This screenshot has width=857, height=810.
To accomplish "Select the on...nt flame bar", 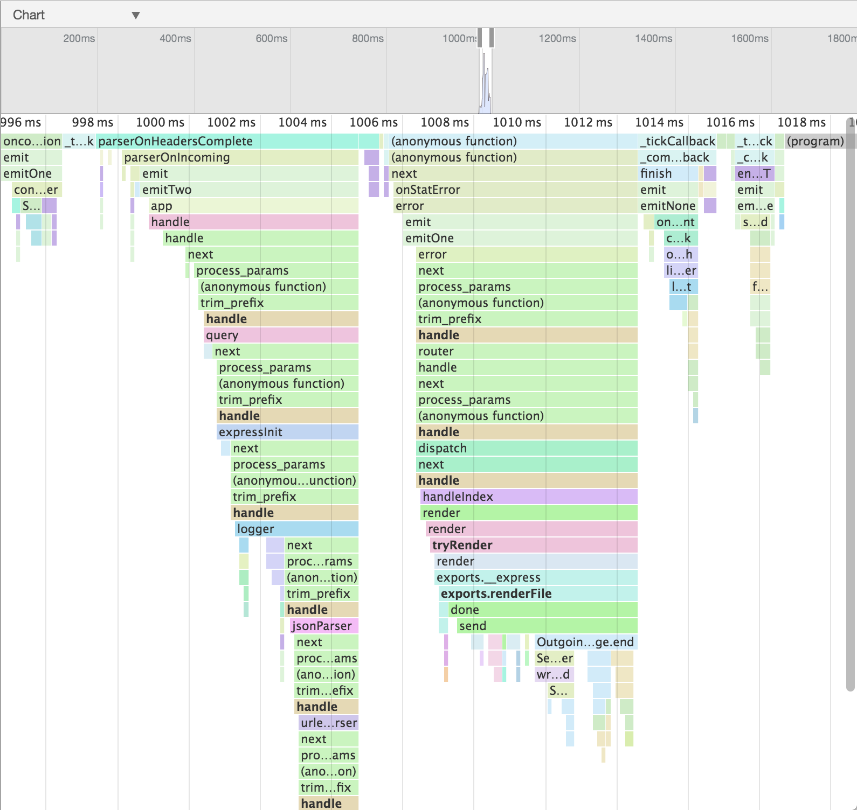I will click(676, 222).
